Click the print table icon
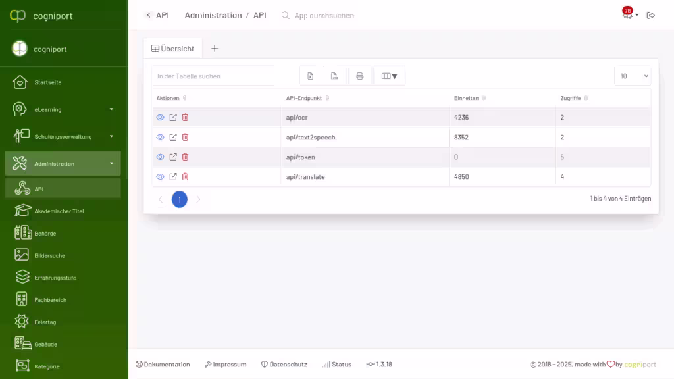Viewport: 674px width, 379px height. coord(360,76)
